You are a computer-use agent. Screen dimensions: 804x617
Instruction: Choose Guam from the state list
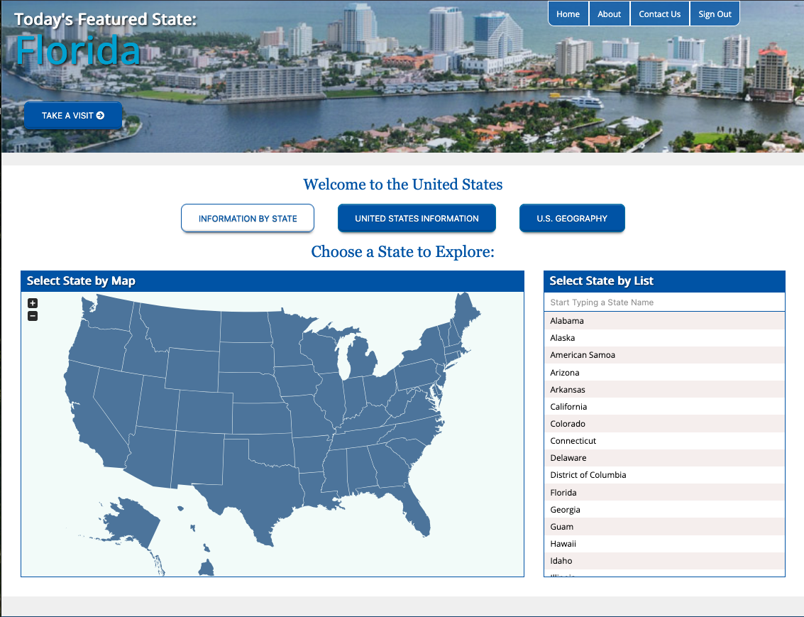tap(664, 527)
